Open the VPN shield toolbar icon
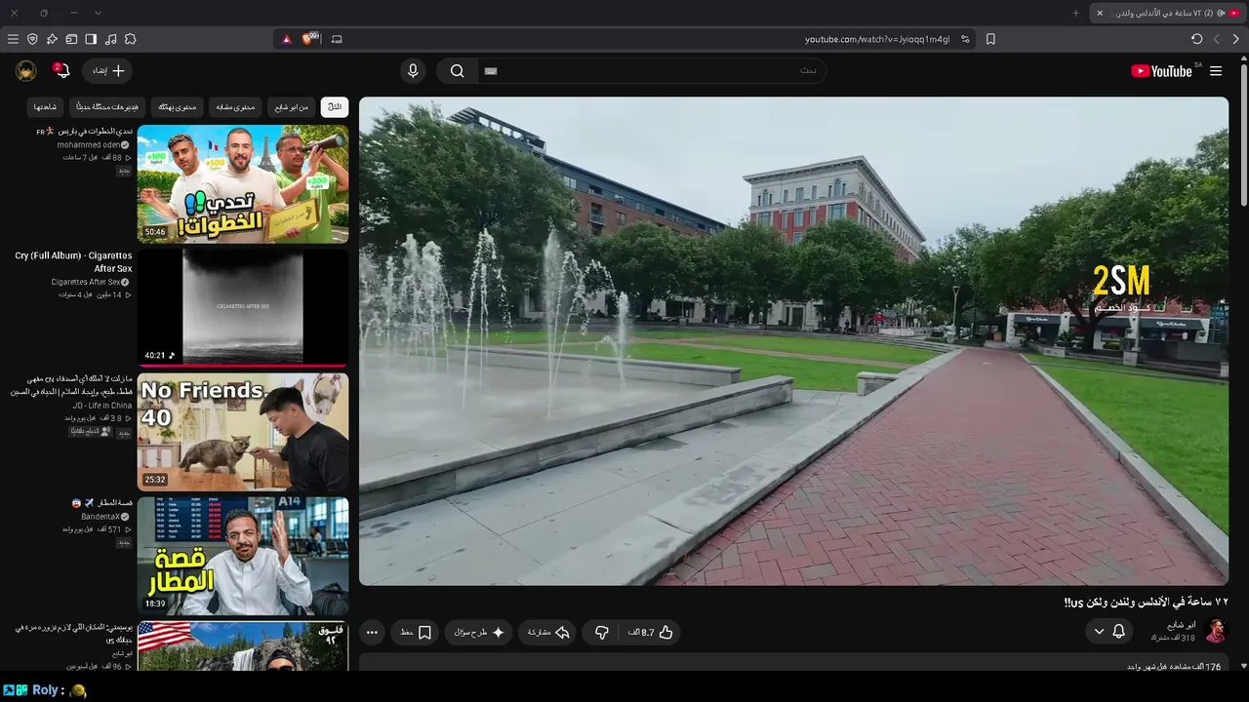This screenshot has height=702, width=1249. coord(32,39)
